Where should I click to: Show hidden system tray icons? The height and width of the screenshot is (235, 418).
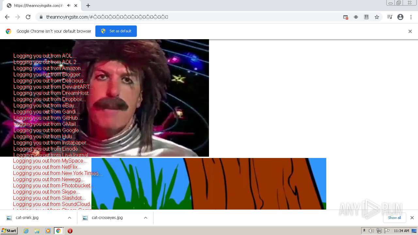[x=364, y=231]
